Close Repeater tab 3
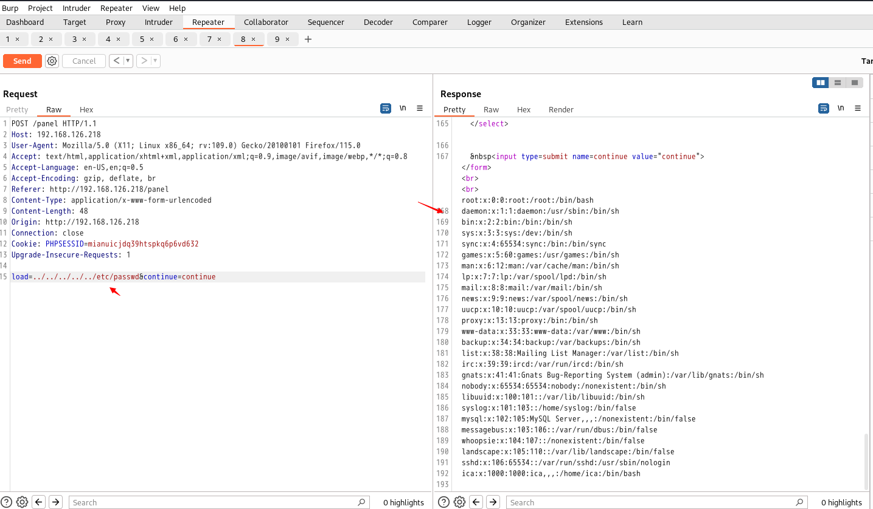The width and height of the screenshot is (873, 509). click(x=84, y=39)
